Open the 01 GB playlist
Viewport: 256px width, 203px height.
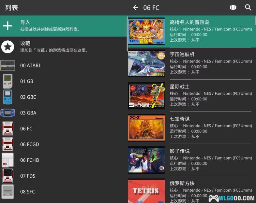(x=63, y=81)
